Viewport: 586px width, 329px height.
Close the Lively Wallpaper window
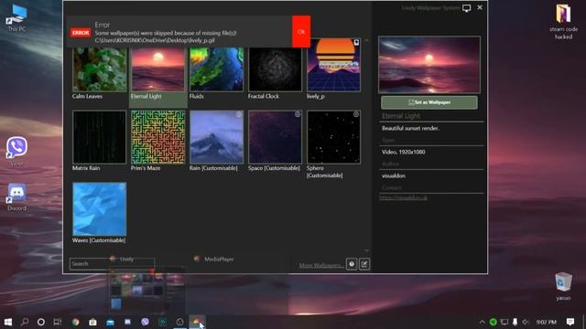pos(480,7)
